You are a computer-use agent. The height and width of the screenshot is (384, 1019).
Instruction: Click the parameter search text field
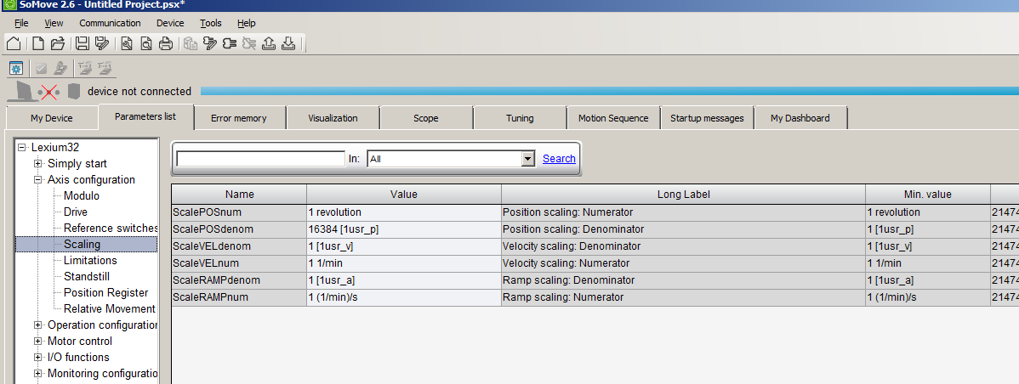pyautogui.click(x=260, y=158)
